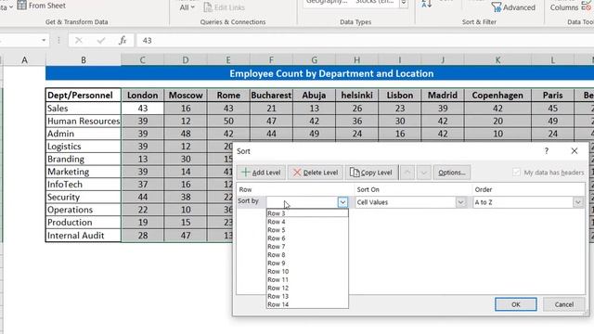Screen dimensions: 594x334
Task: Choose Row 3 from the list
Action: coord(307,213)
